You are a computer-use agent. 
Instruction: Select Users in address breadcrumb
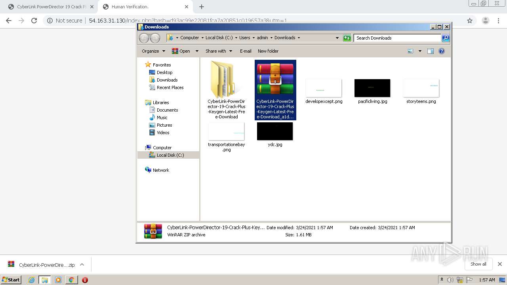click(x=244, y=38)
